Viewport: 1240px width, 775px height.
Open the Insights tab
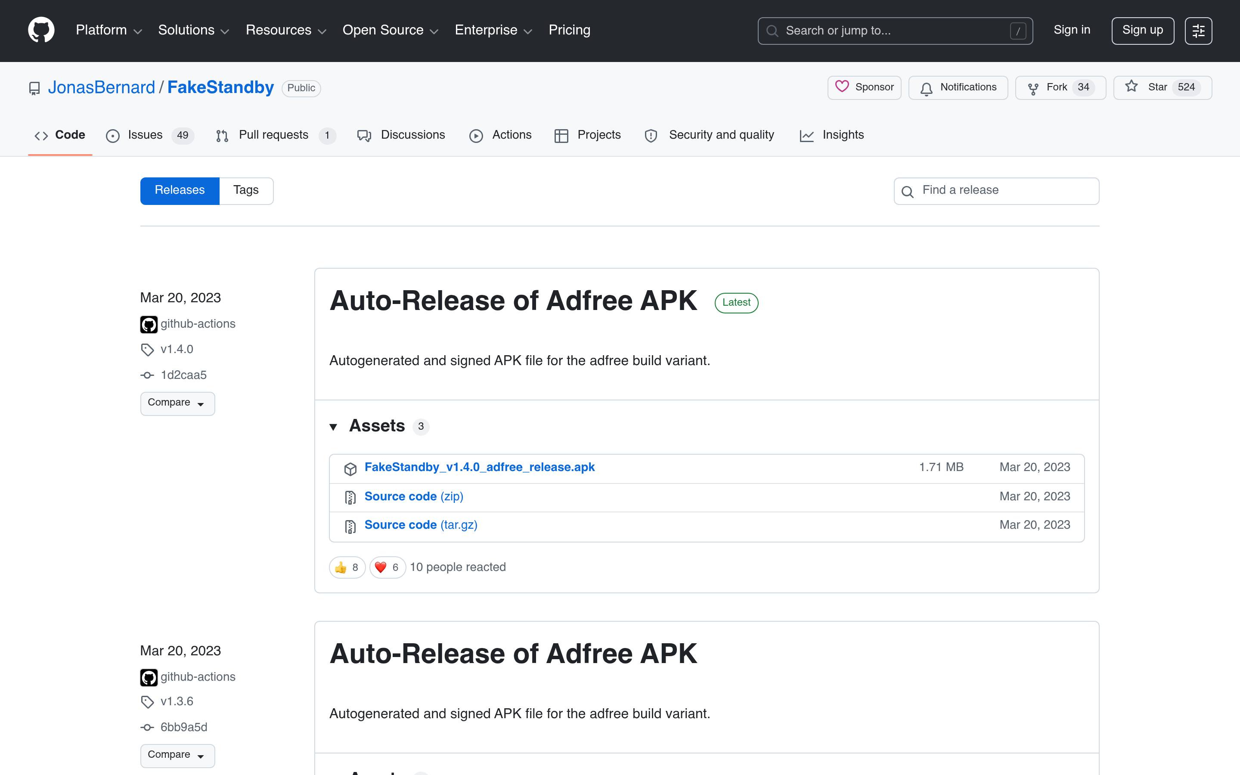[832, 135]
